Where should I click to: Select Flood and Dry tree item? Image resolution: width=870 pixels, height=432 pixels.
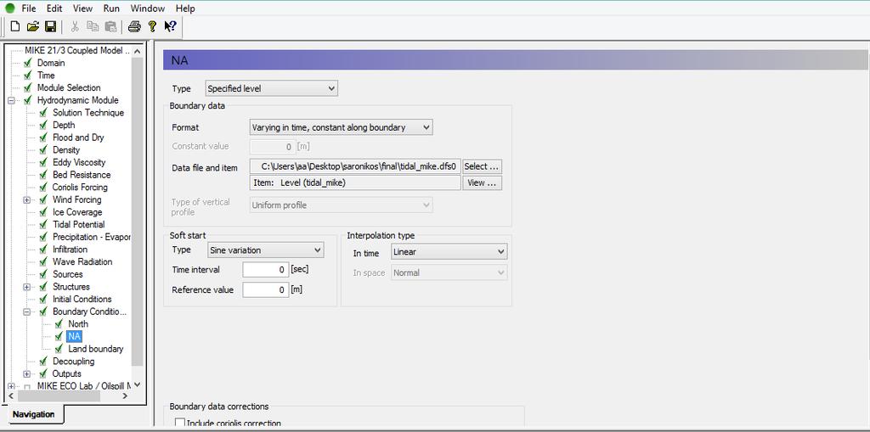point(78,137)
